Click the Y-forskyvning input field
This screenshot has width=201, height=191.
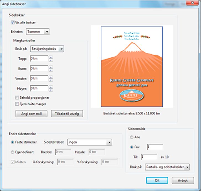click(x=109, y=162)
